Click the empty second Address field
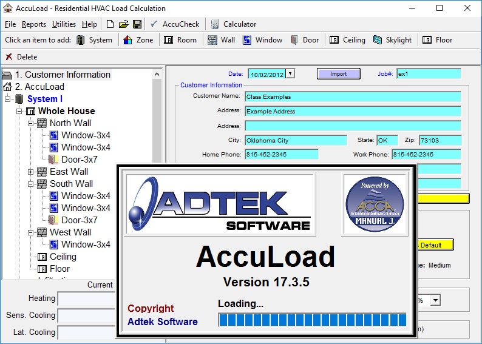Viewport: 482px width, 344px height. 353,126
